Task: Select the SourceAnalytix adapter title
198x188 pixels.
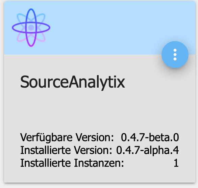Action: pos(73,82)
